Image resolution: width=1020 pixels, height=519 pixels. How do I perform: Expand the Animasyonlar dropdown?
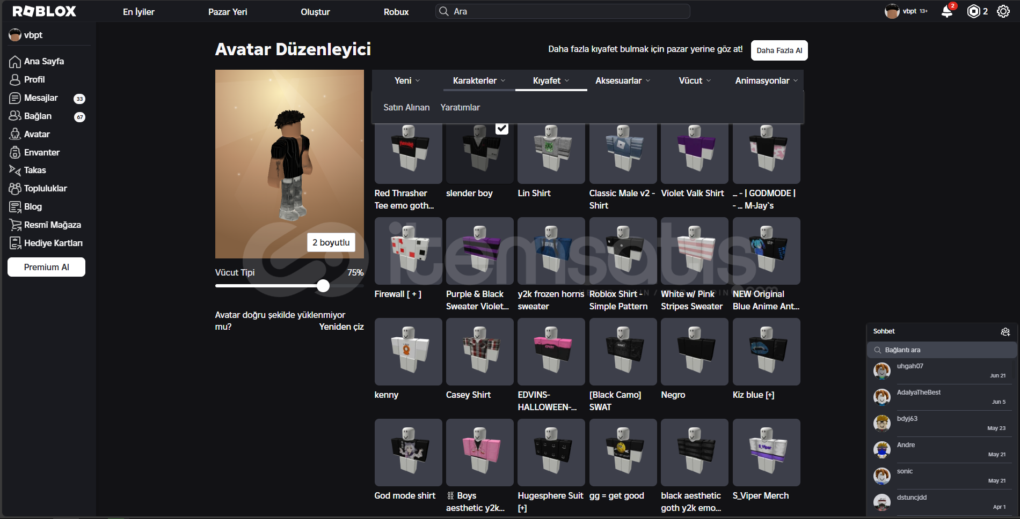[767, 80]
